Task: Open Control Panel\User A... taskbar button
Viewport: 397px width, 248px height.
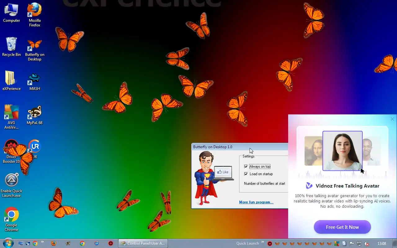Action: tap(143, 243)
